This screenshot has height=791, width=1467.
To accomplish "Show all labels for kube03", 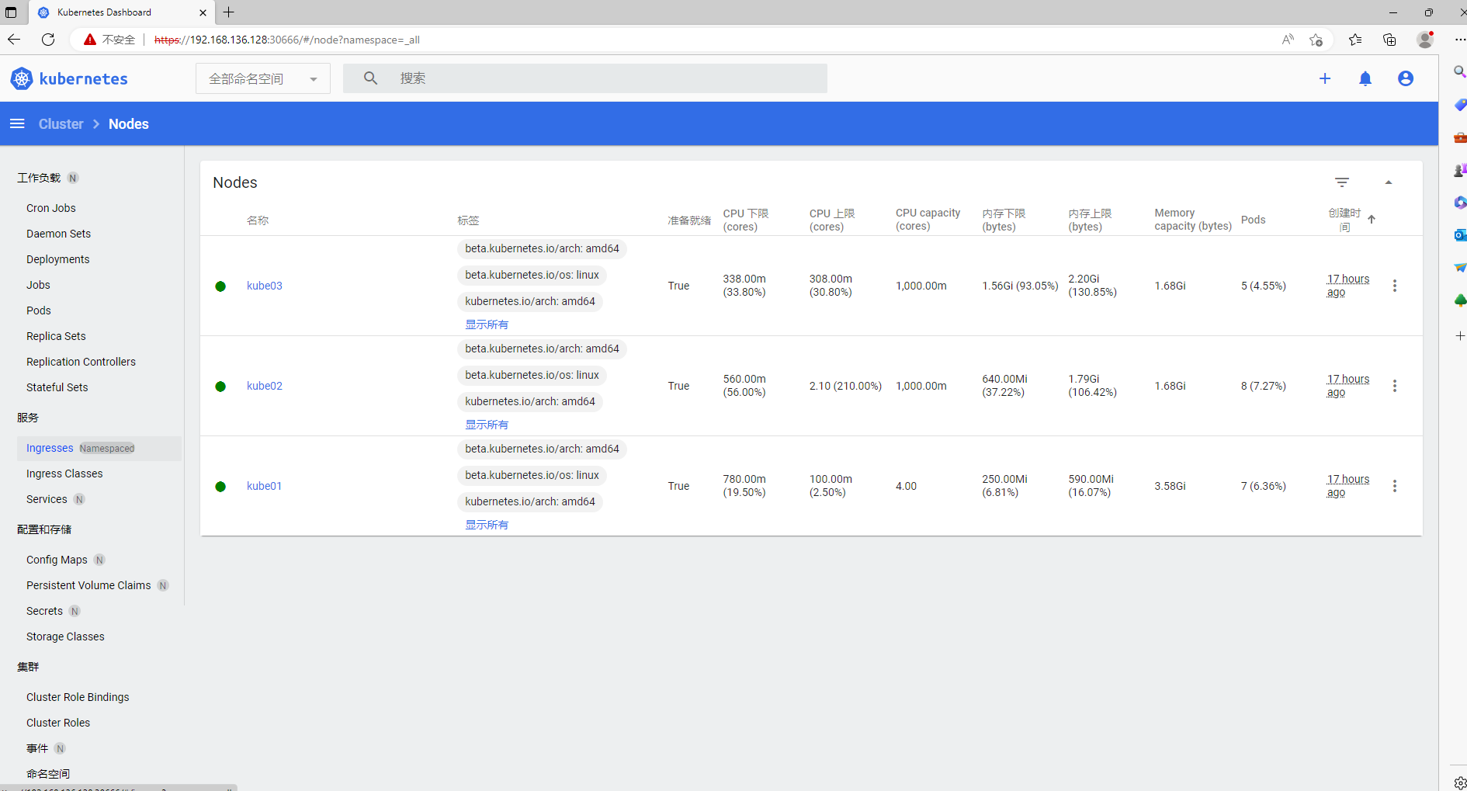I will click(487, 324).
